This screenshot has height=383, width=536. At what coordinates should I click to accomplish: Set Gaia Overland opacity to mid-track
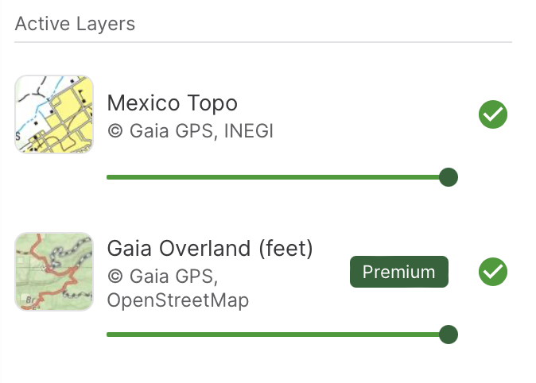278,335
